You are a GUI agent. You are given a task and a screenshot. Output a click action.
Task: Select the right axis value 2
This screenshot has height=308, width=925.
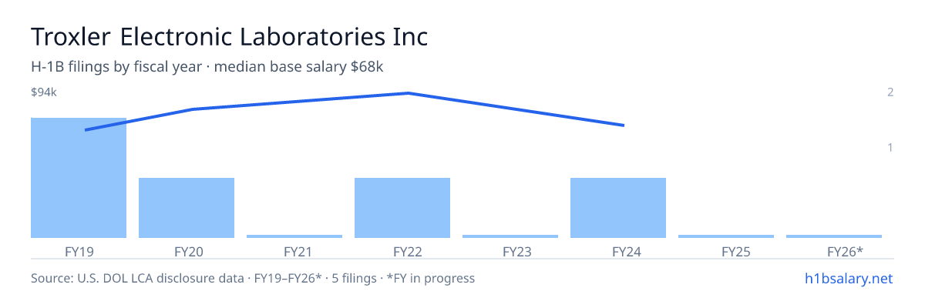click(890, 92)
